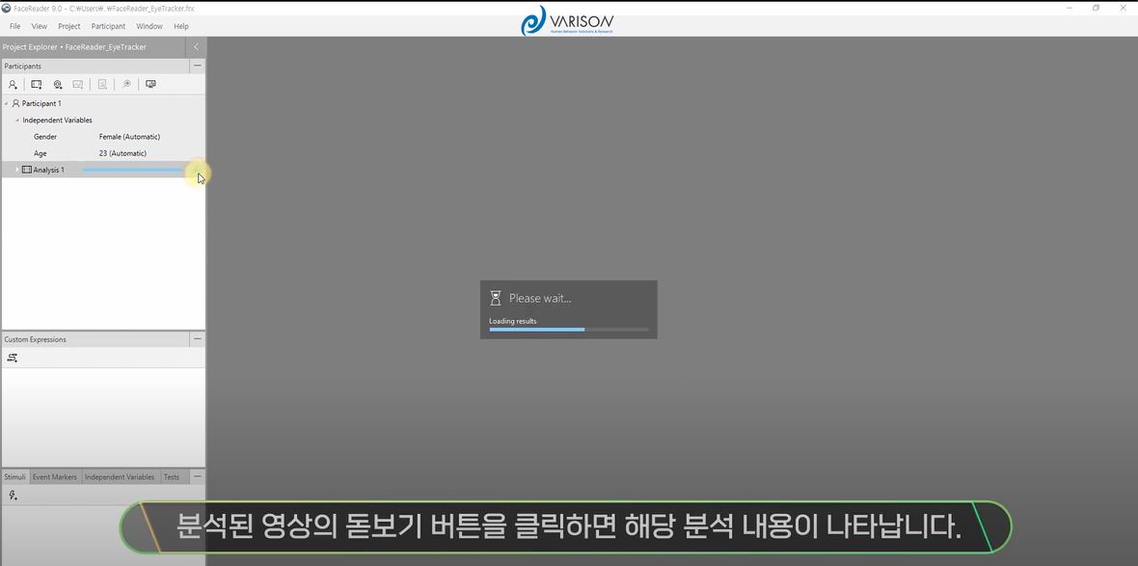Image resolution: width=1138 pixels, height=566 pixels.
Task: Click the VARISON logo
Action: click(x=567, y=21)
